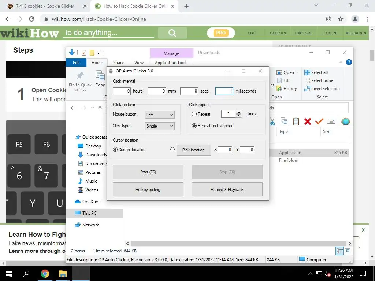The image size is (375, 281).
Task: Click History in Explorer ribbon
Action: 287,89
